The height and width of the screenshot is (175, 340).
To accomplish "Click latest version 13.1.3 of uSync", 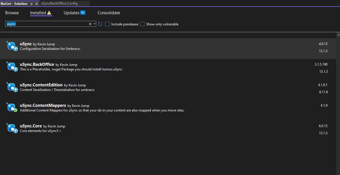I will click(x=323, y=51).
